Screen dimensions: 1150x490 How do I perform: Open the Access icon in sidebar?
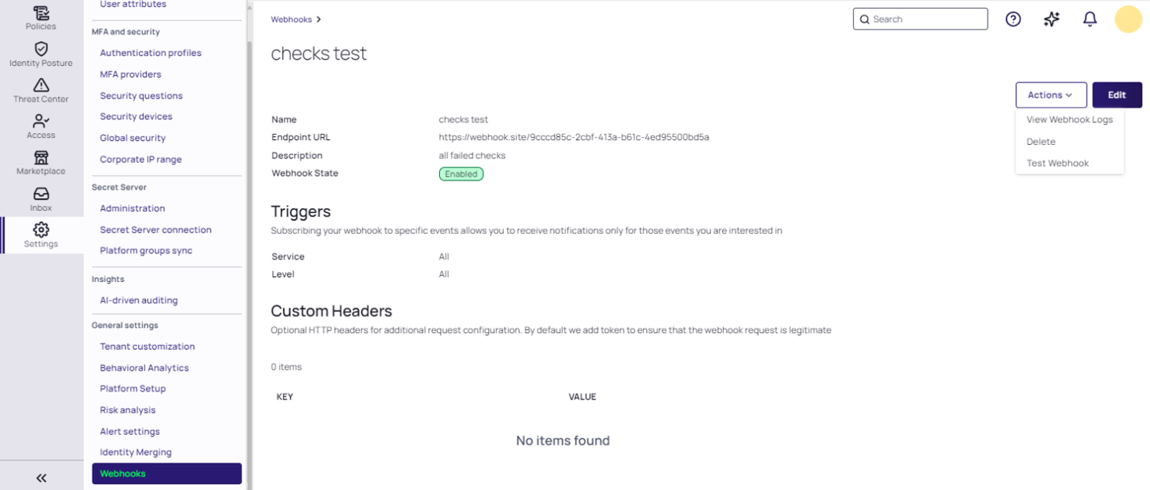coord(41,121)
